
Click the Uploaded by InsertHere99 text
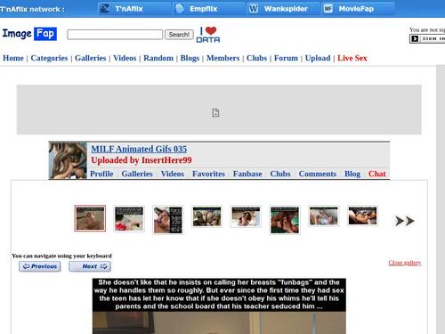[x=142, y=160]
